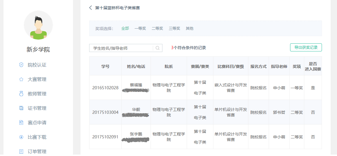Select the 全部 award filter
This screenshot has width=337, height=156.
pos(125,28)
